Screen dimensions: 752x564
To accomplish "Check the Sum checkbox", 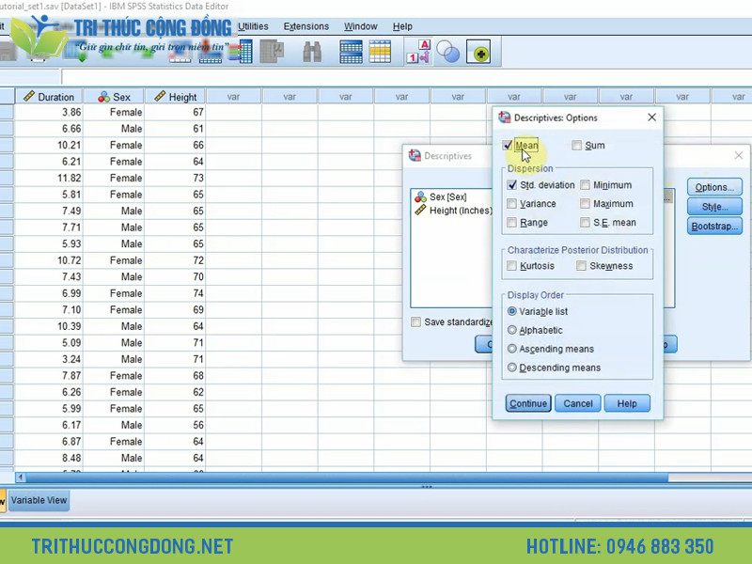I will 577,146.
